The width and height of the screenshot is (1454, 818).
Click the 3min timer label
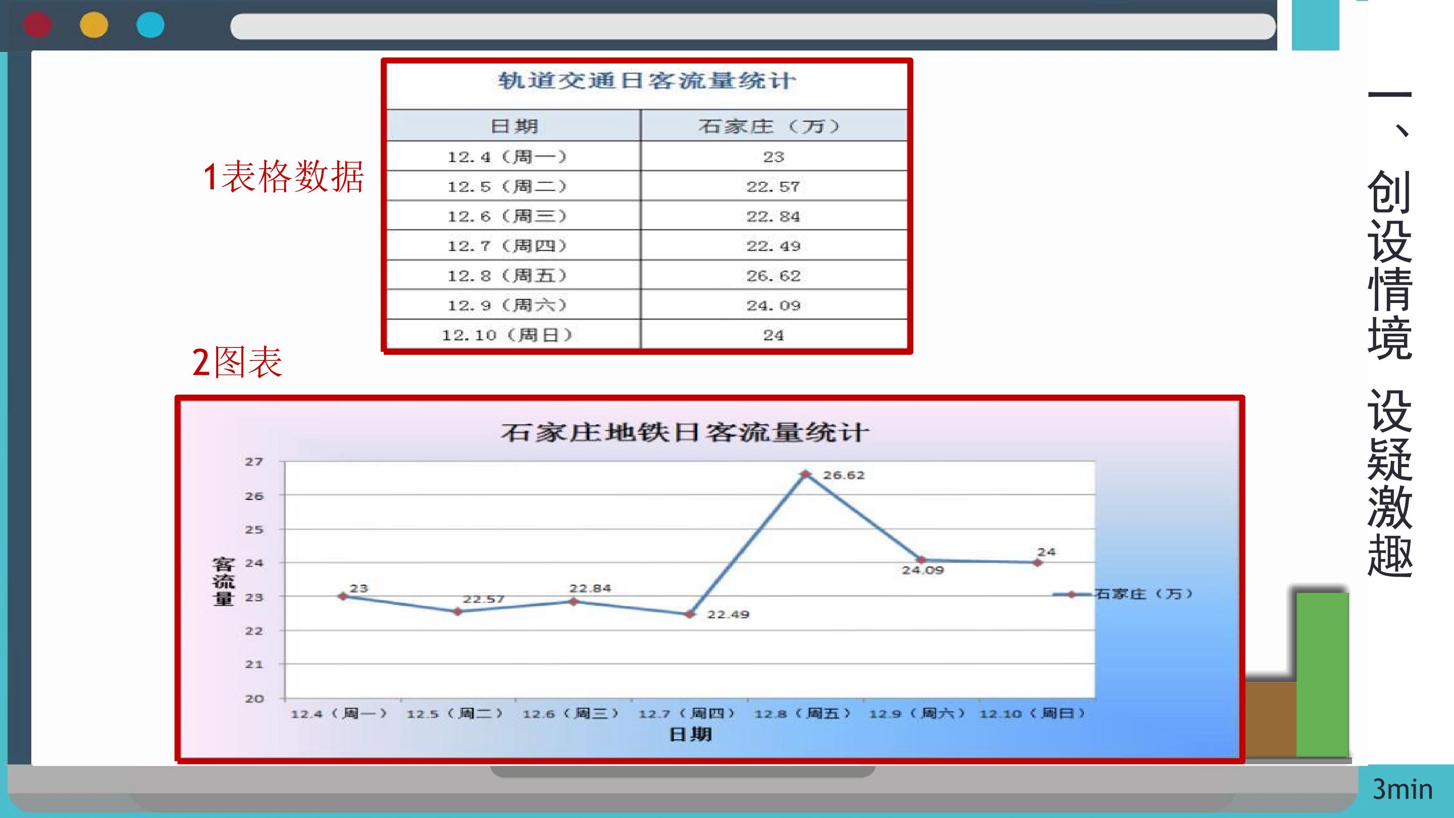coord(1402,789)
